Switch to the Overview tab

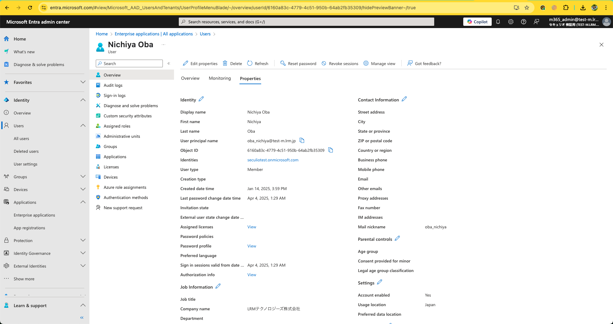click(190, 78)
